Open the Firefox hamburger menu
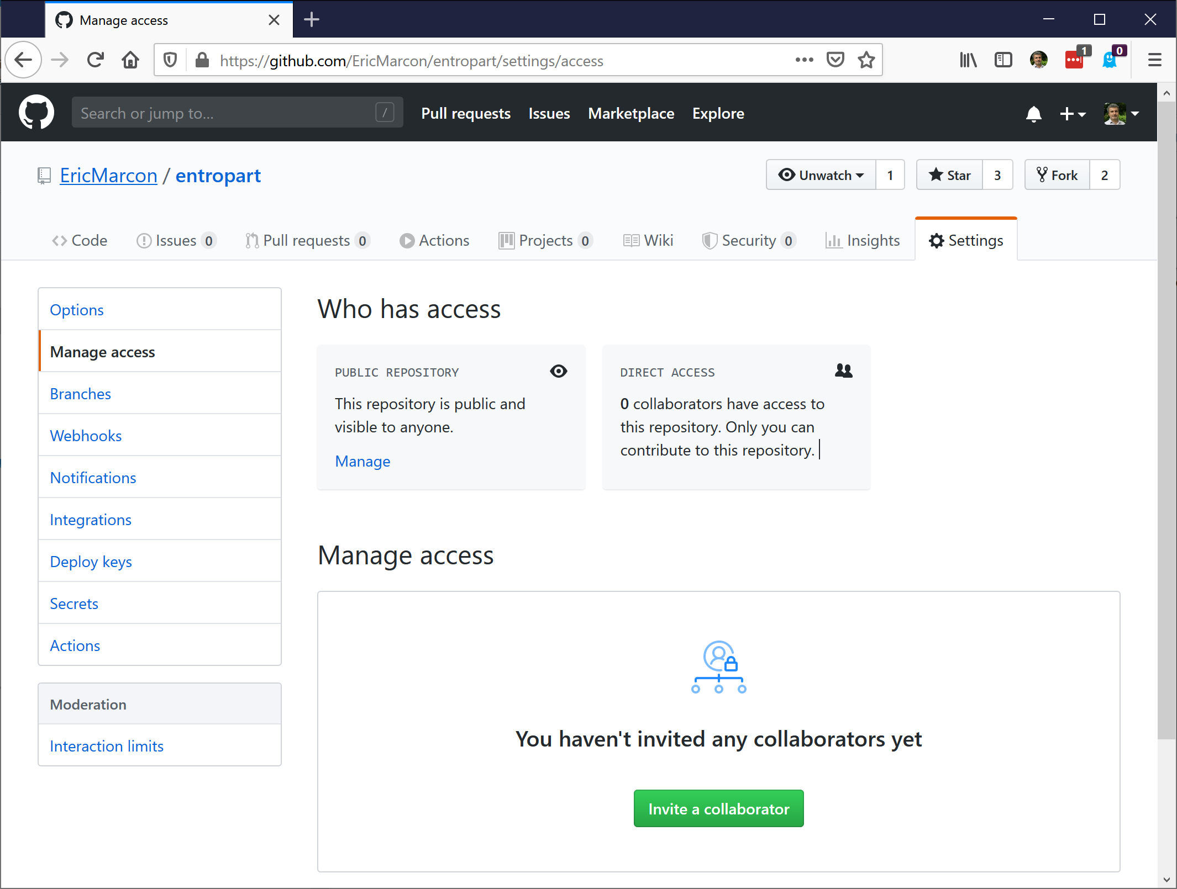 [x=1154, y=60]
